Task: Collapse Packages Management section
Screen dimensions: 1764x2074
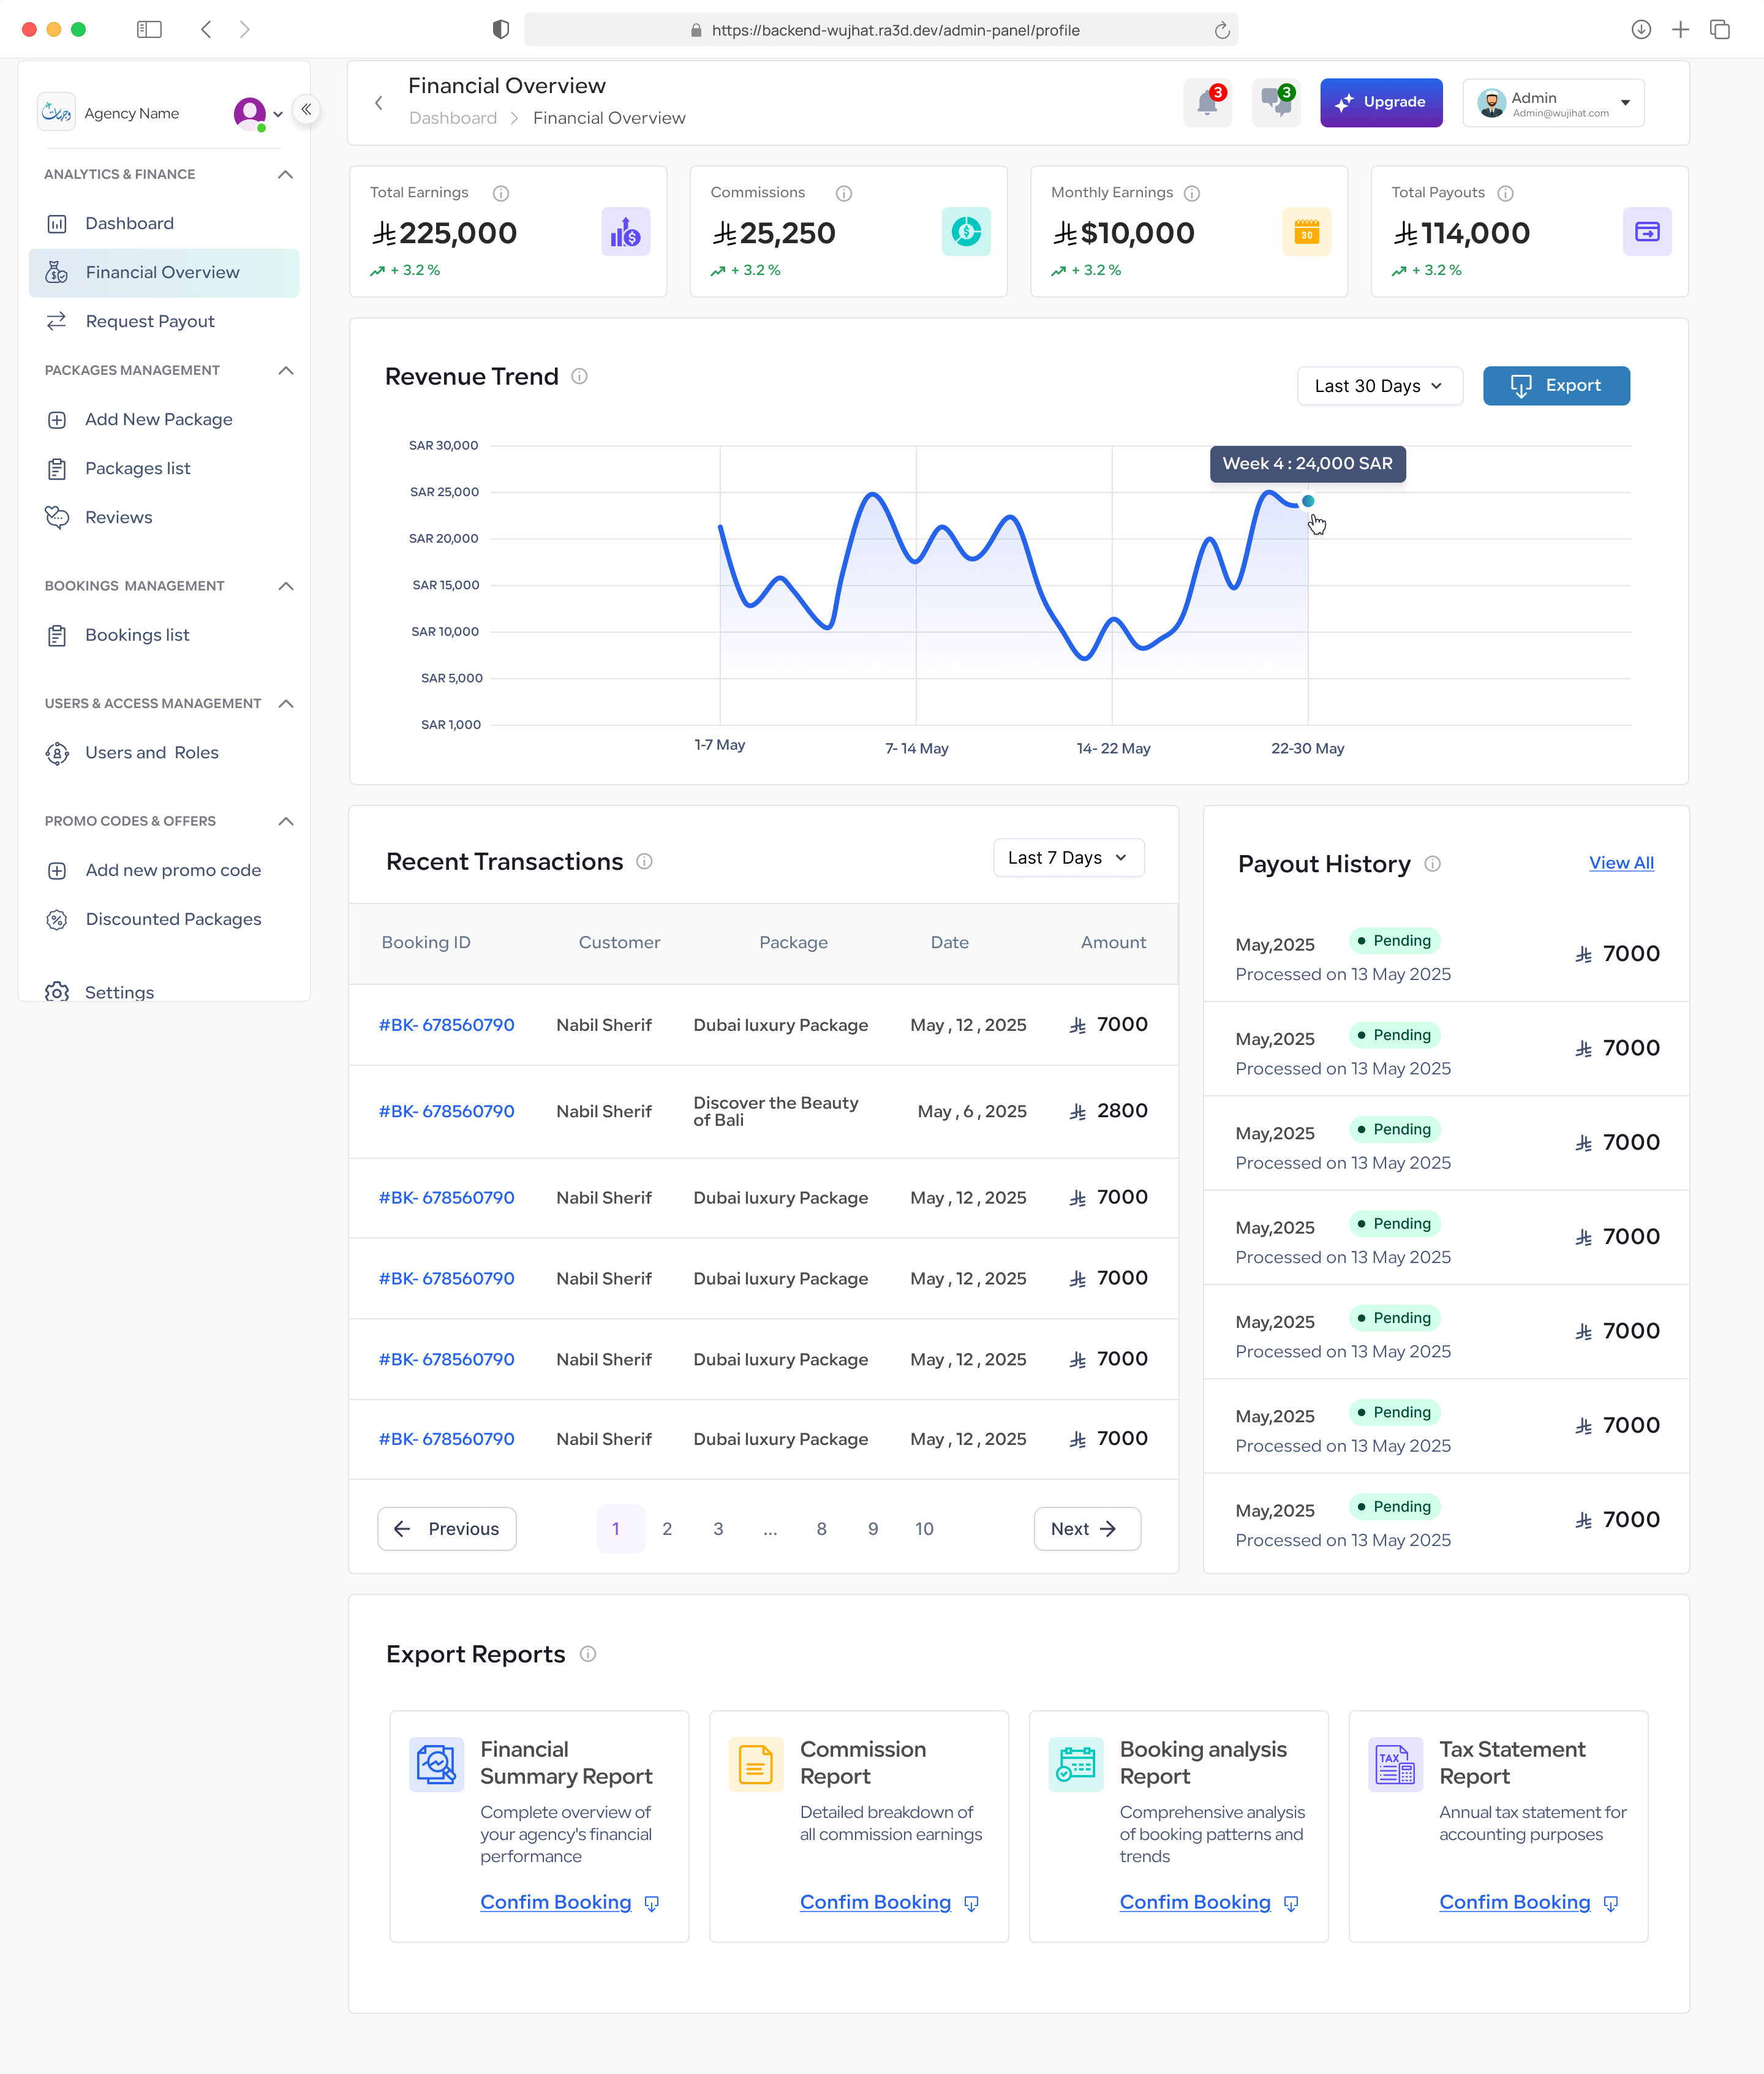Action: (285, 370)
